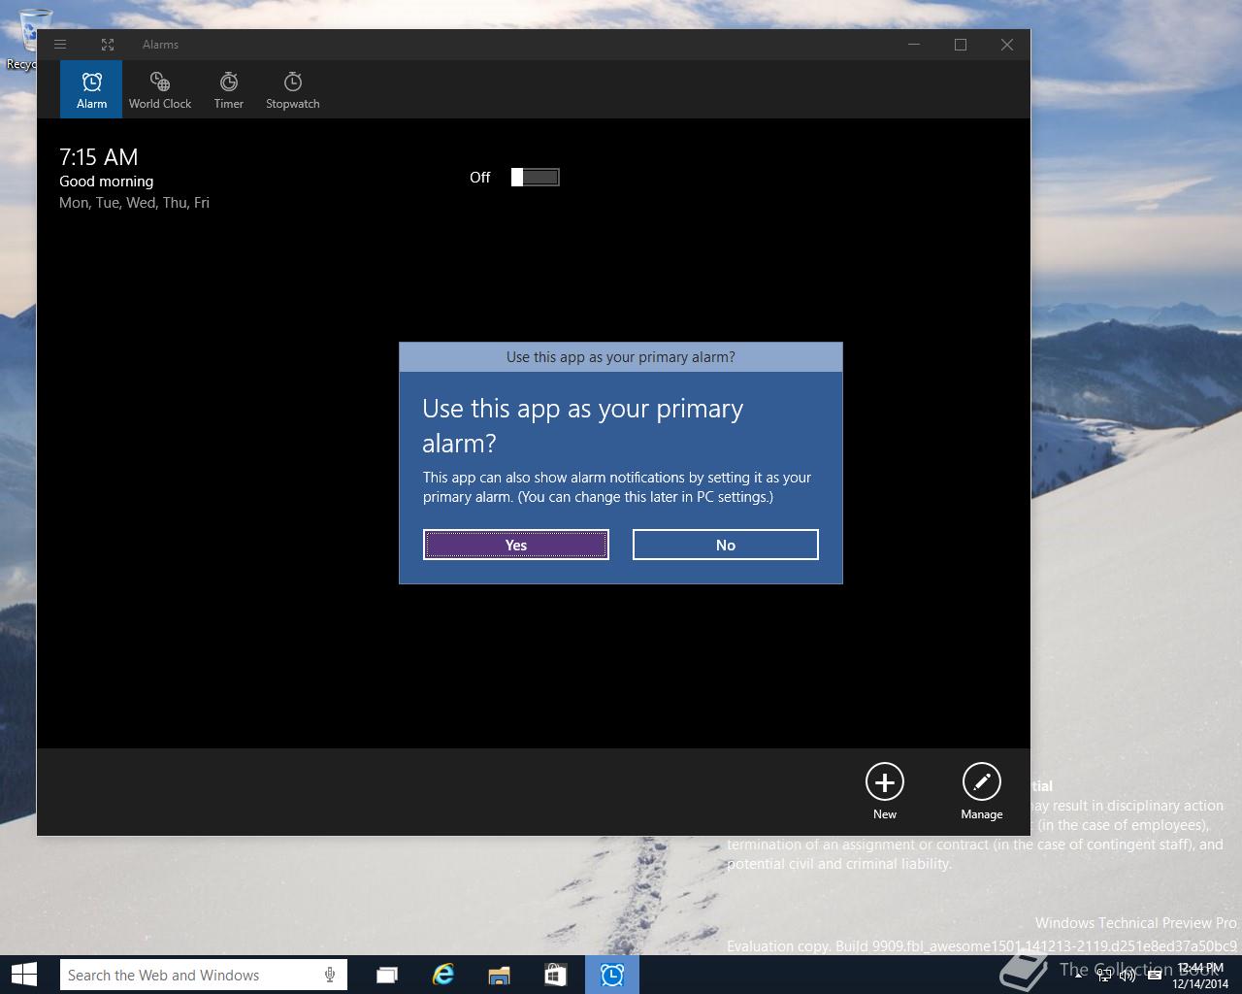The height and width of the screenshot is (994, 1242).
Task: Select the 'Mon, Tue, Wed, Thu, Fri' days text
Action: 134,203
